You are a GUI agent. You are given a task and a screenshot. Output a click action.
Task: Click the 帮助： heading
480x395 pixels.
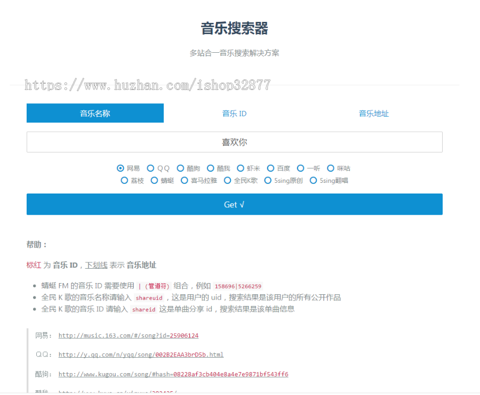pos(36,245)
